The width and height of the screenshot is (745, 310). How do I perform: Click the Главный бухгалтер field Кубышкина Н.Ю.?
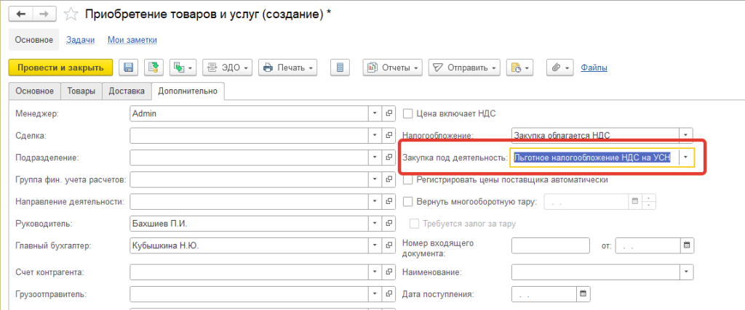click(x=249, y=245)
